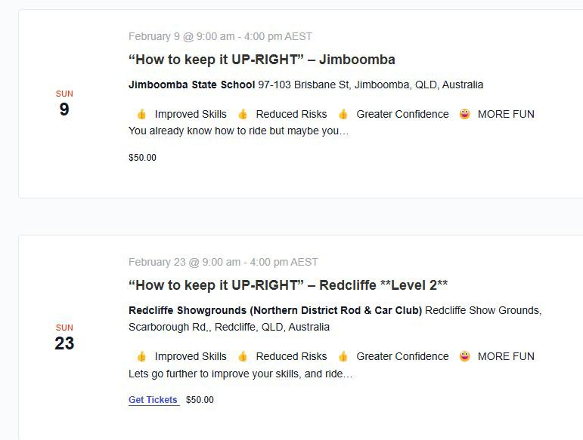Click the Get Tickets link
The height and width of the screenshot is (440, 583).
click(x=154, y=400)
